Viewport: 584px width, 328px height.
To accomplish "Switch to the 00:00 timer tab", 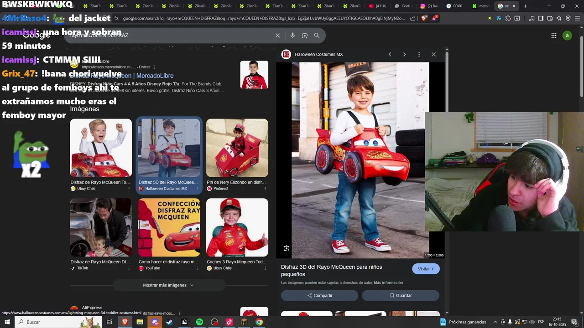I will (x=455, y=6).
